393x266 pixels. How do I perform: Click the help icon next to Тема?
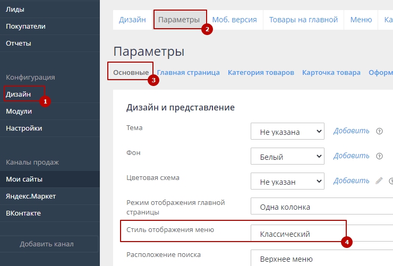click(x=379, y=131)
